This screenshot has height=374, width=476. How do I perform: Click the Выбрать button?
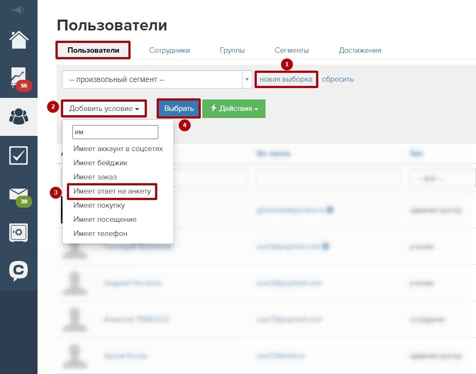click(179, 109)
